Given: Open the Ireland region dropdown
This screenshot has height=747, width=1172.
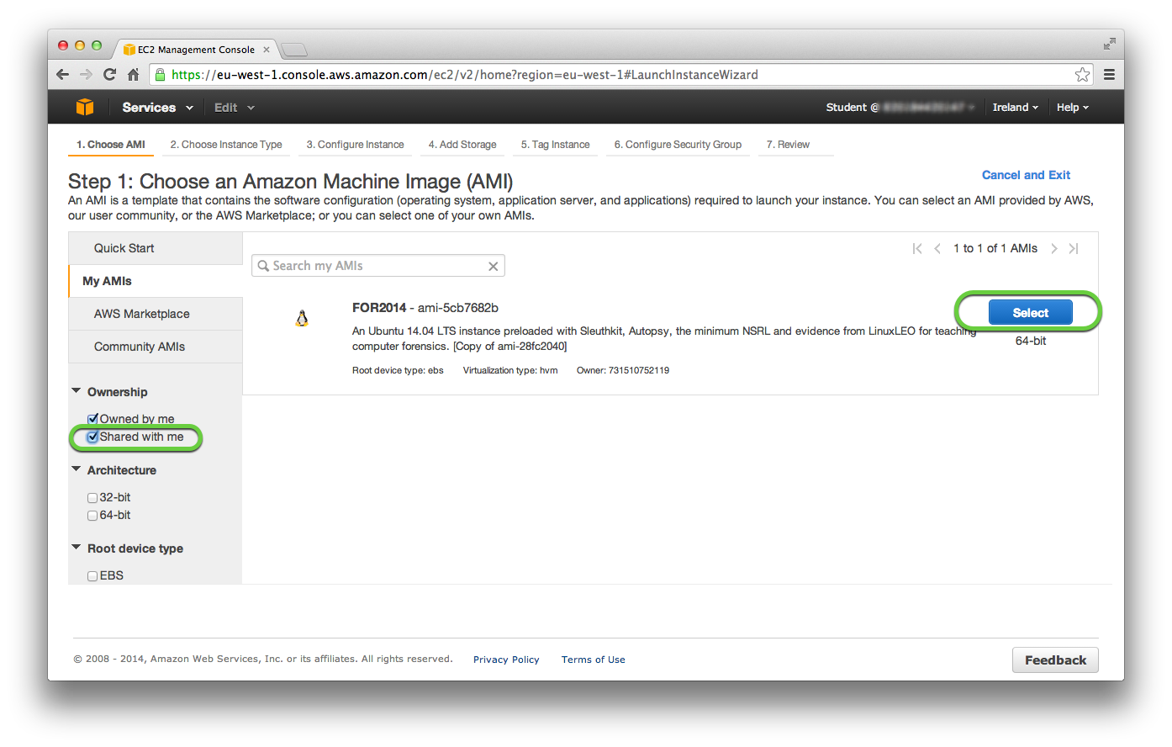Looking at the screenshot, I should point(1015,107).
